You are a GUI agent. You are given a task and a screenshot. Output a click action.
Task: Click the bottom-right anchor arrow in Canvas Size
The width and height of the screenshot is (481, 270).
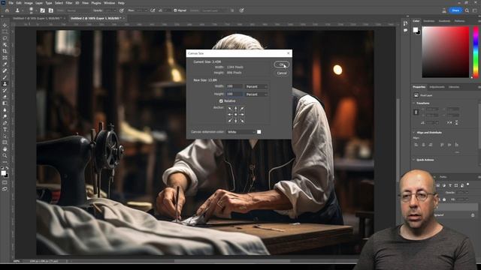pos(242,121)
